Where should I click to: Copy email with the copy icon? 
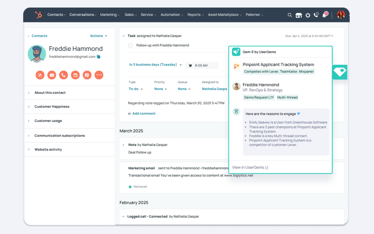(x=99, y=57)
